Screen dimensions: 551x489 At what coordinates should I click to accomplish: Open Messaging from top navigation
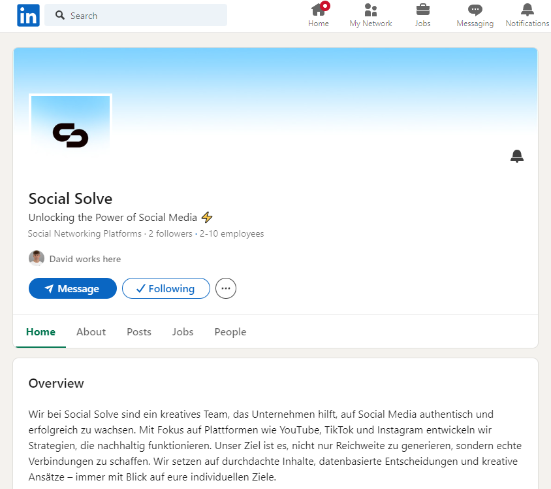click(x=475, y=16)
